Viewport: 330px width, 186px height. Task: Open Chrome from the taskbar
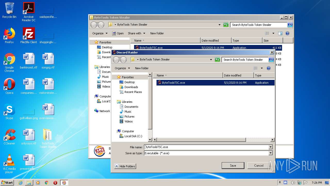46,183
